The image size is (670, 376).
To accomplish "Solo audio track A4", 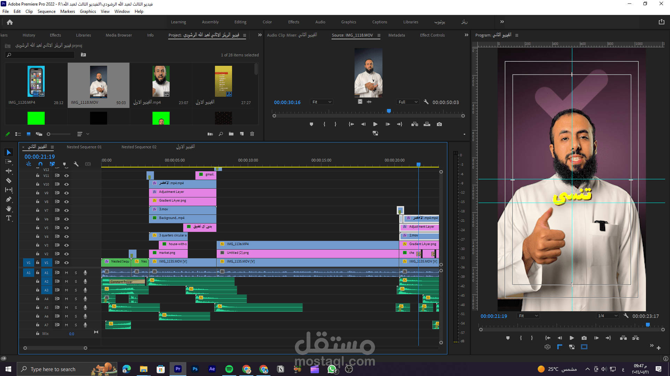I will [76, 299].
